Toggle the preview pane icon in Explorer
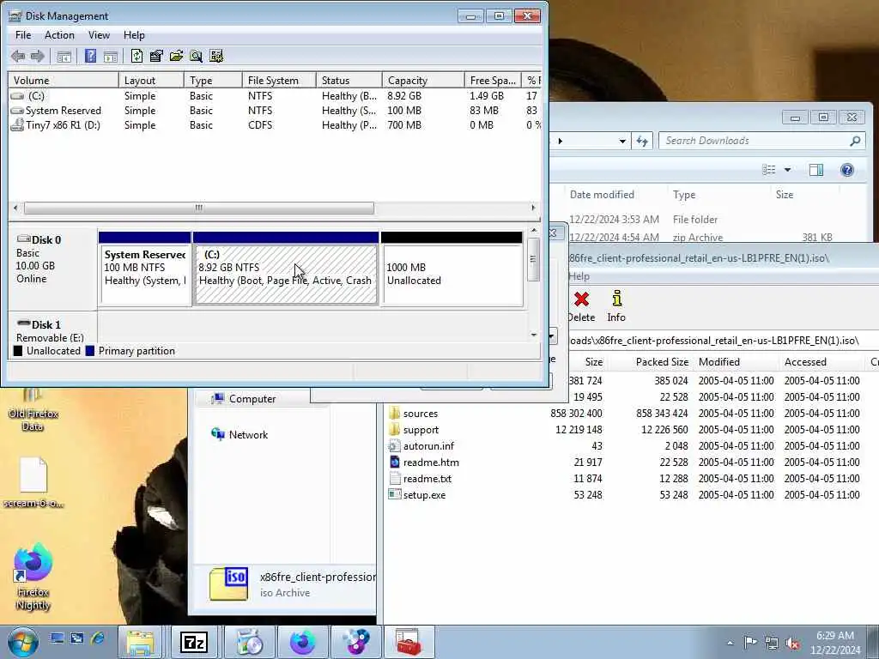 pyautogui.click(x=816, y=170)
